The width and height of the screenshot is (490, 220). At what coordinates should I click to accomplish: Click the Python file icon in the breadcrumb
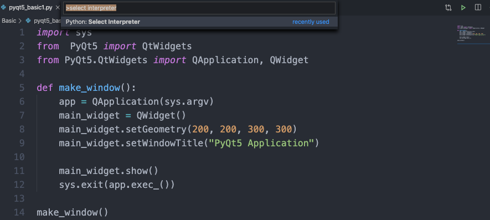pos(28,21)
